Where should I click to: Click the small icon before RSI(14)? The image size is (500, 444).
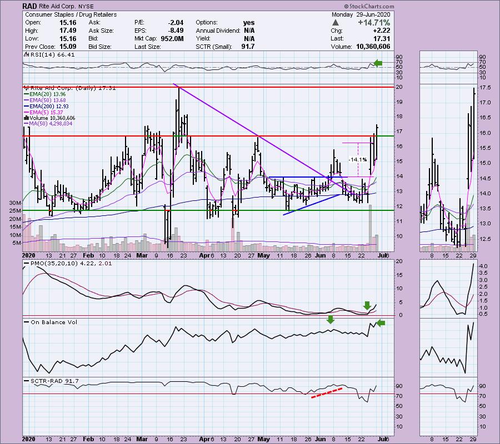[27, 54]
